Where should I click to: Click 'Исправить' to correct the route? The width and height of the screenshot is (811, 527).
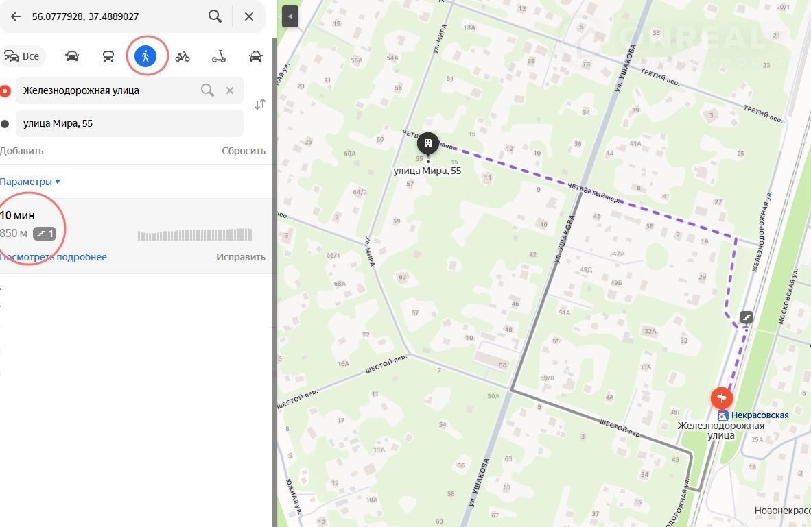pos(240,257)
